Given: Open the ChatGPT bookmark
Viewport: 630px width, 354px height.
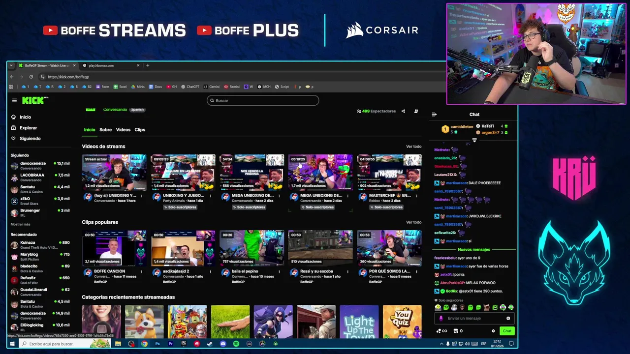Looking at the screenshot, I should 190,87.
